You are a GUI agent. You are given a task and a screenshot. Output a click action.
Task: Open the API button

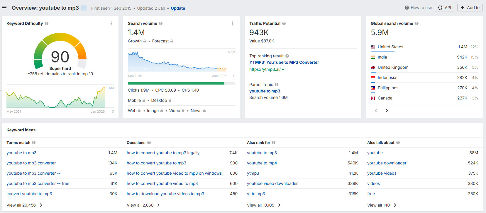pyautogui.click(x=445, y=8)
